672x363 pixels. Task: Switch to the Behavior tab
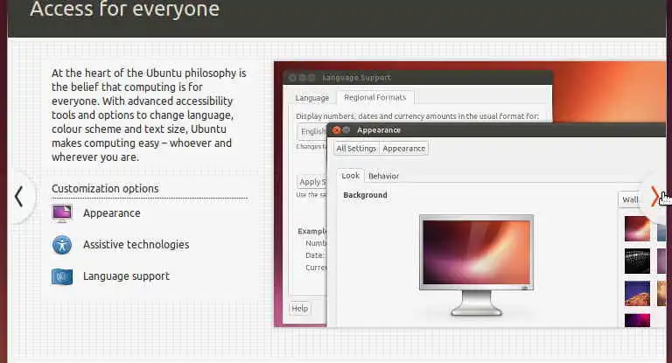point(383,176)
